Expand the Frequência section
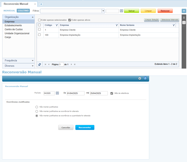This screenshot has width=187, height=162. [18, 60]
